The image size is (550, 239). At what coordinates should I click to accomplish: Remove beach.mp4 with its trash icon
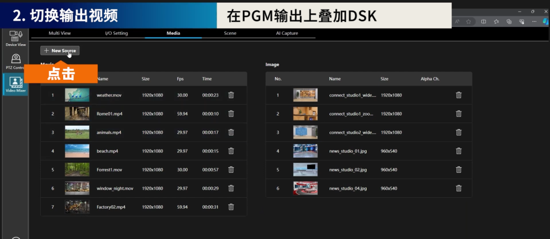coord(231,151)
